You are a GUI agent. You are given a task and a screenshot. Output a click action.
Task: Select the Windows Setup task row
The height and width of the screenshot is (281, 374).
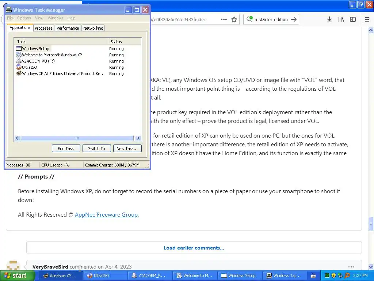pos(78,49)
